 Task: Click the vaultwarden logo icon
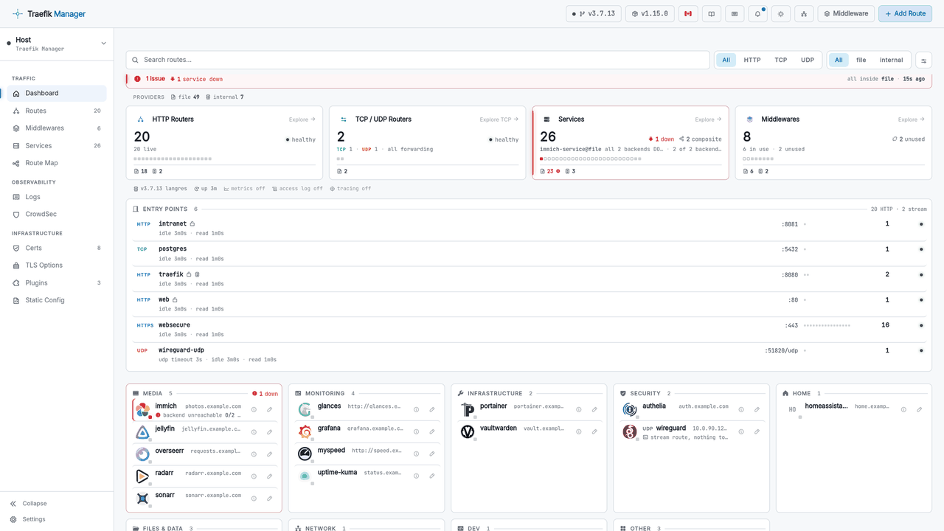[468, 432]
